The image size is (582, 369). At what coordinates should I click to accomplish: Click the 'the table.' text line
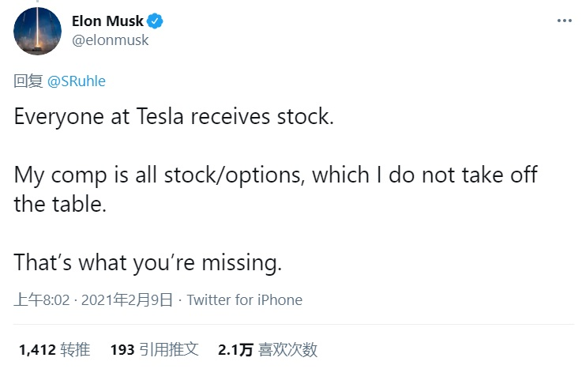[60, 204]
